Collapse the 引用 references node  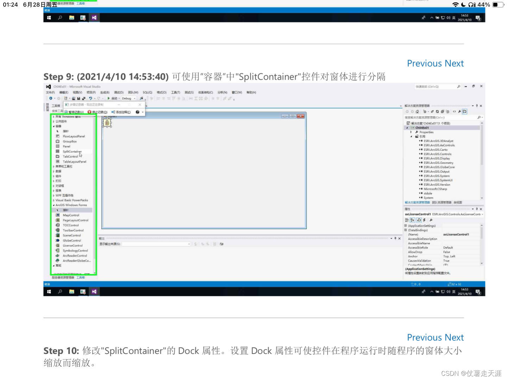(x=411, y=136)
